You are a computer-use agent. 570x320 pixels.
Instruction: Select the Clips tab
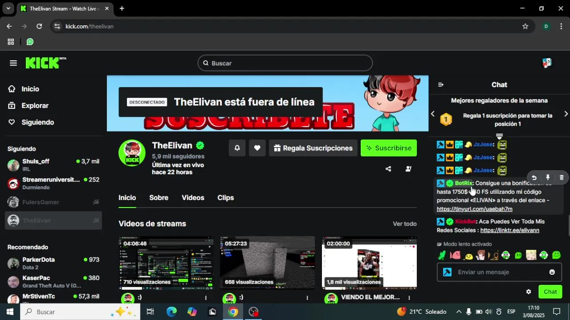point(225,198)
